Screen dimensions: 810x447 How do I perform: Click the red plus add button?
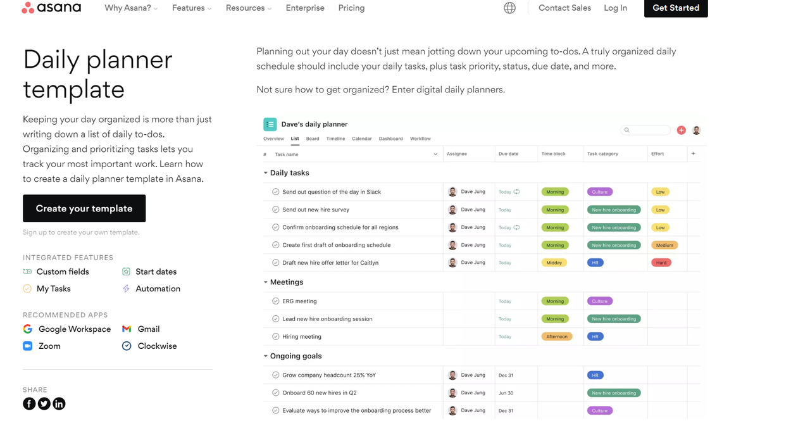[x=682, y=130]
